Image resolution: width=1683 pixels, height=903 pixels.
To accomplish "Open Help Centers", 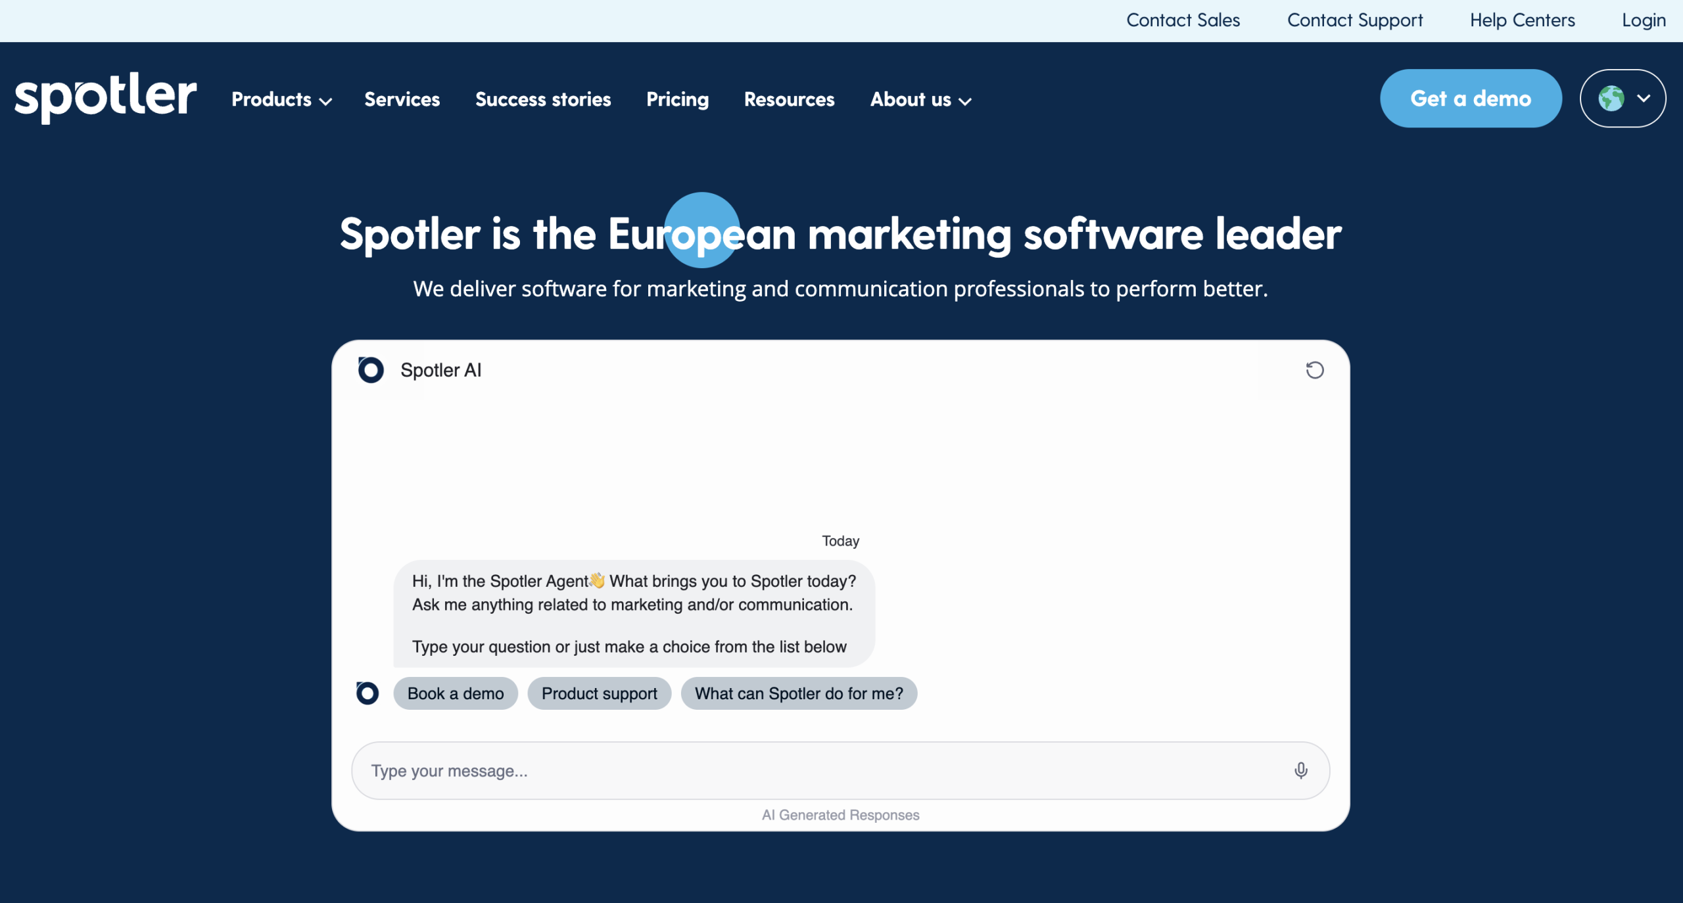I will click(x=1523, y=20).
